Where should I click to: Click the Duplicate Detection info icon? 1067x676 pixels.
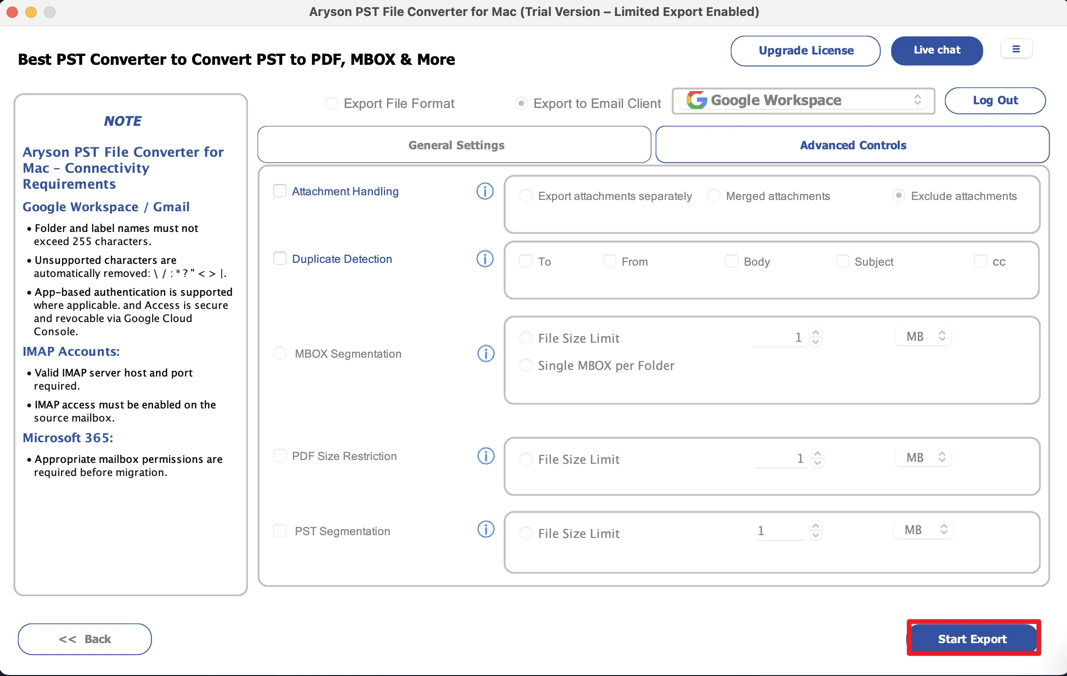click(485, 259)
